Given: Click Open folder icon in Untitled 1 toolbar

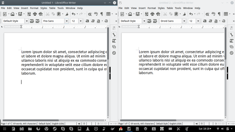Looking at the screenshot, I should [12, 14].
